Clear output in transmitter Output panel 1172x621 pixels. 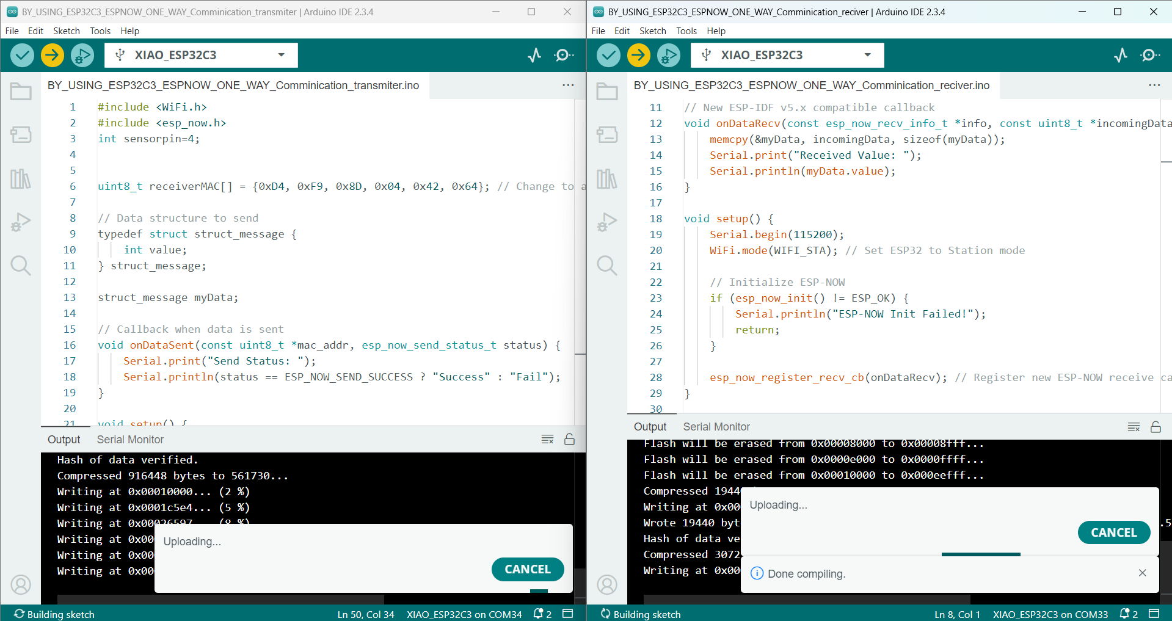(547, 440)
